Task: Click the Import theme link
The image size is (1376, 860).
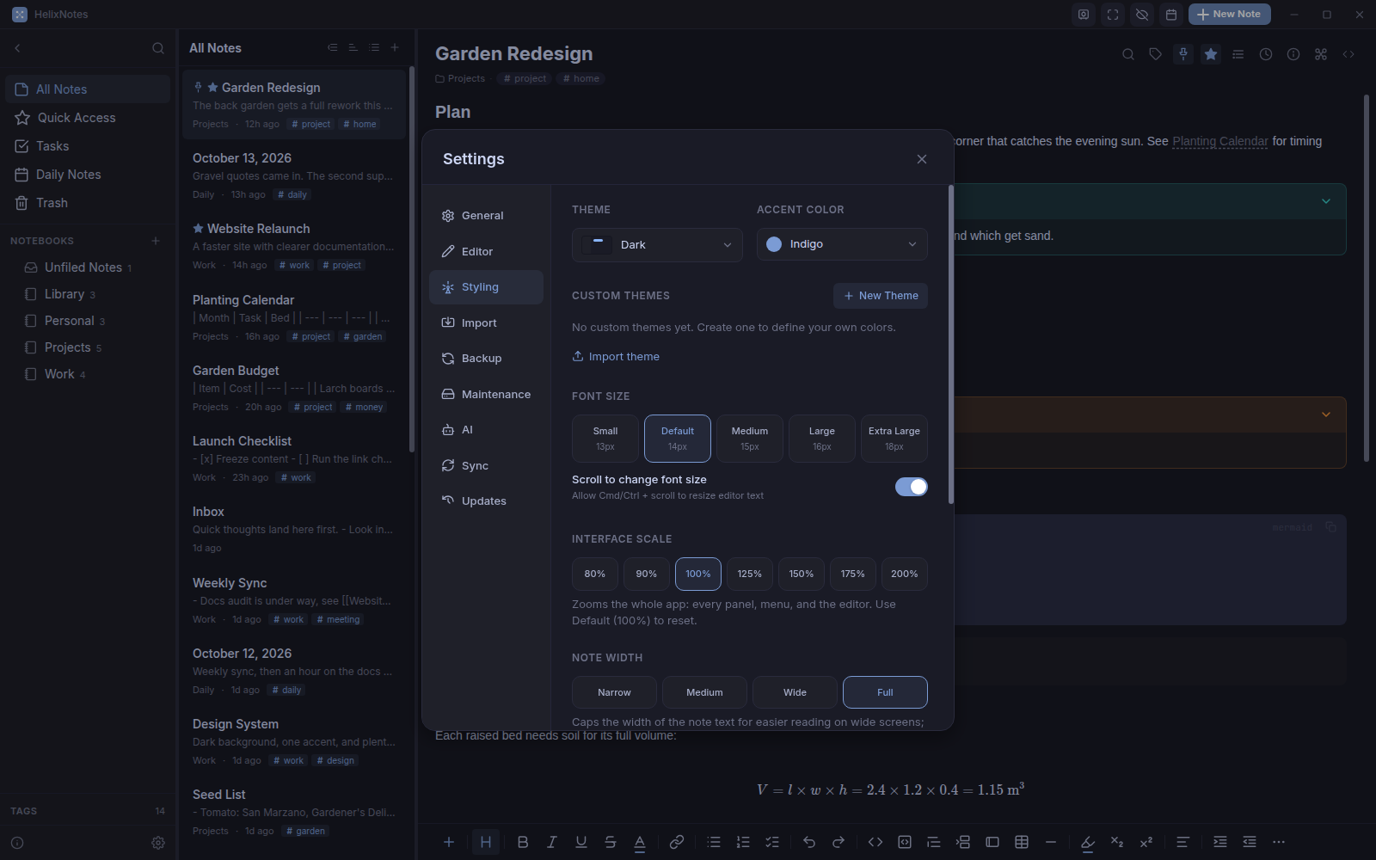Action: coord(616,357)
